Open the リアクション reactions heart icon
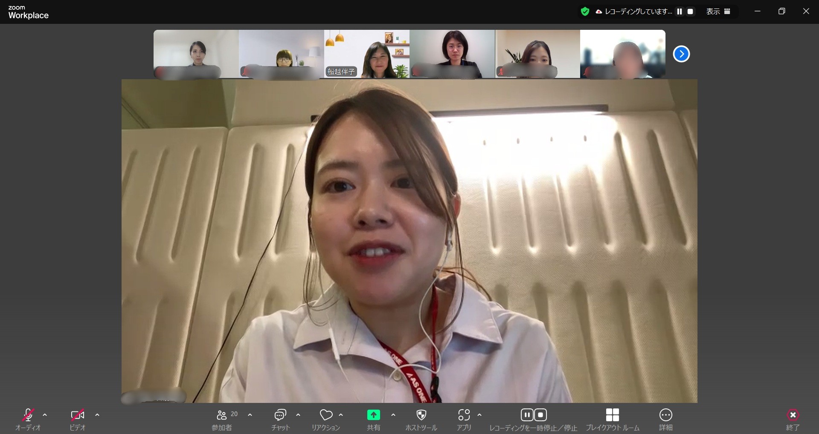The width and height of the screenshot is (819, 434). tap(326, 415)
